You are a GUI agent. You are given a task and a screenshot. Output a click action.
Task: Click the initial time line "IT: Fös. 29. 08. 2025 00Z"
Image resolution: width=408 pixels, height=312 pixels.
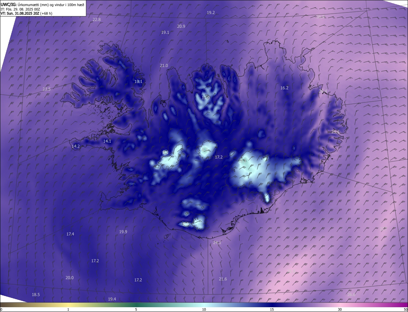(20, 9)
